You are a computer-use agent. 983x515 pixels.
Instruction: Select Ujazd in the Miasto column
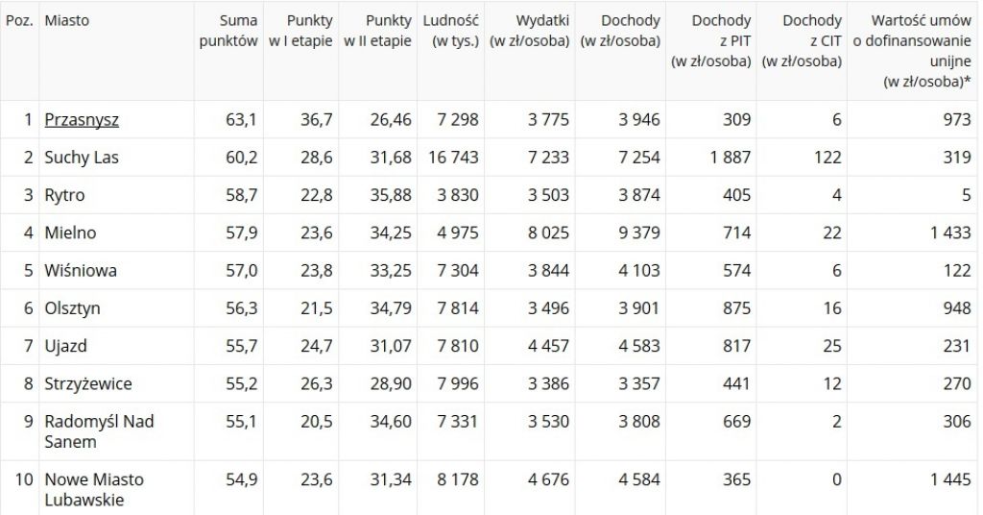65,346
